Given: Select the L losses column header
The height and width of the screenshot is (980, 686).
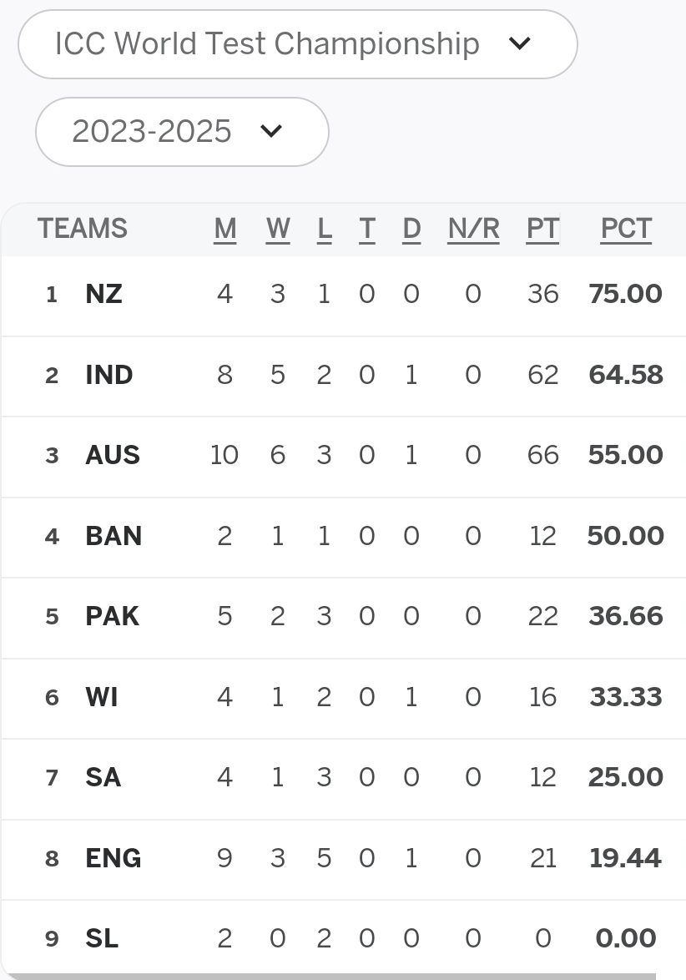Looking at the screenshot, I should (325, 230).
